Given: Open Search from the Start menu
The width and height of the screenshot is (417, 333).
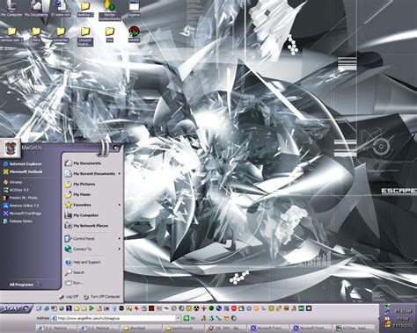Looking at the screenshot, I should coord(75,272).
